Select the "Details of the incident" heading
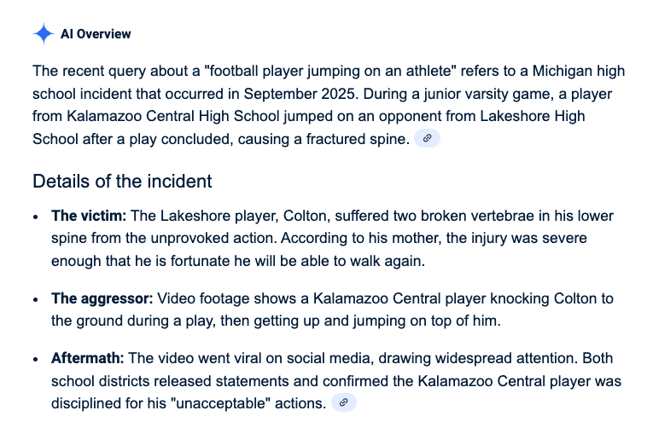647x422 pixels. [122, 182]
